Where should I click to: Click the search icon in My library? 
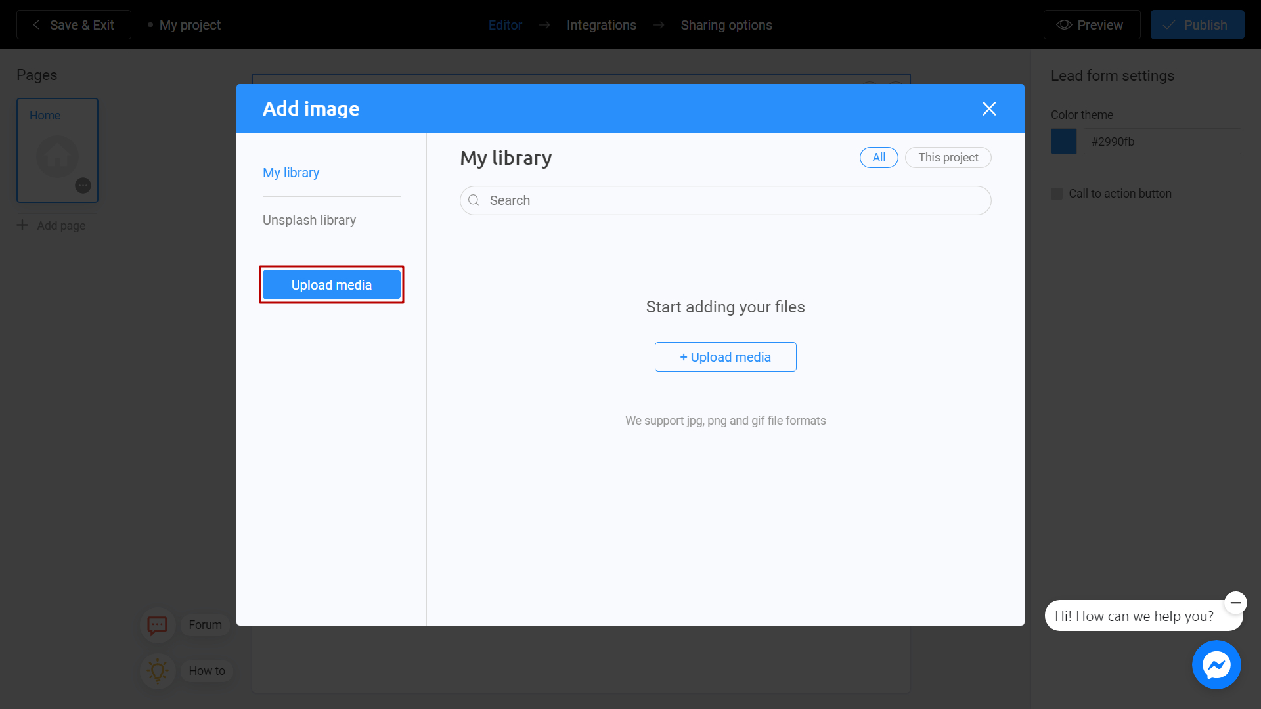pyautogui.click(x=475, y=200)
